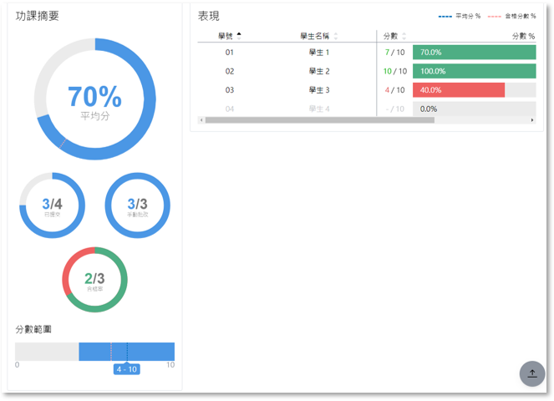Click the 2/3 合格率 donut chart
This screenshot has width=554, height=401.
(x=94, y=280)
